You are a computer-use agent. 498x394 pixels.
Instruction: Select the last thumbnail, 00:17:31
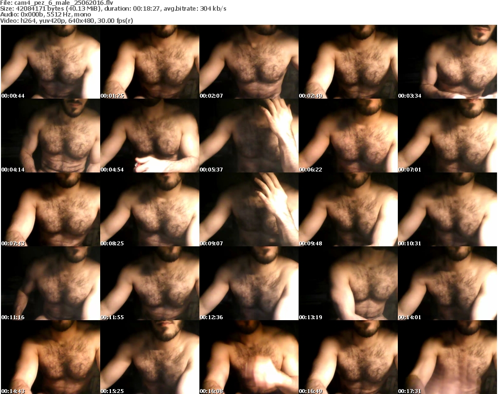pyautogui.click(x=447, y=357)
